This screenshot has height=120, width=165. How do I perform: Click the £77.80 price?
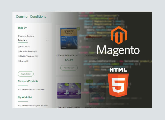click(x=69, y=60)
